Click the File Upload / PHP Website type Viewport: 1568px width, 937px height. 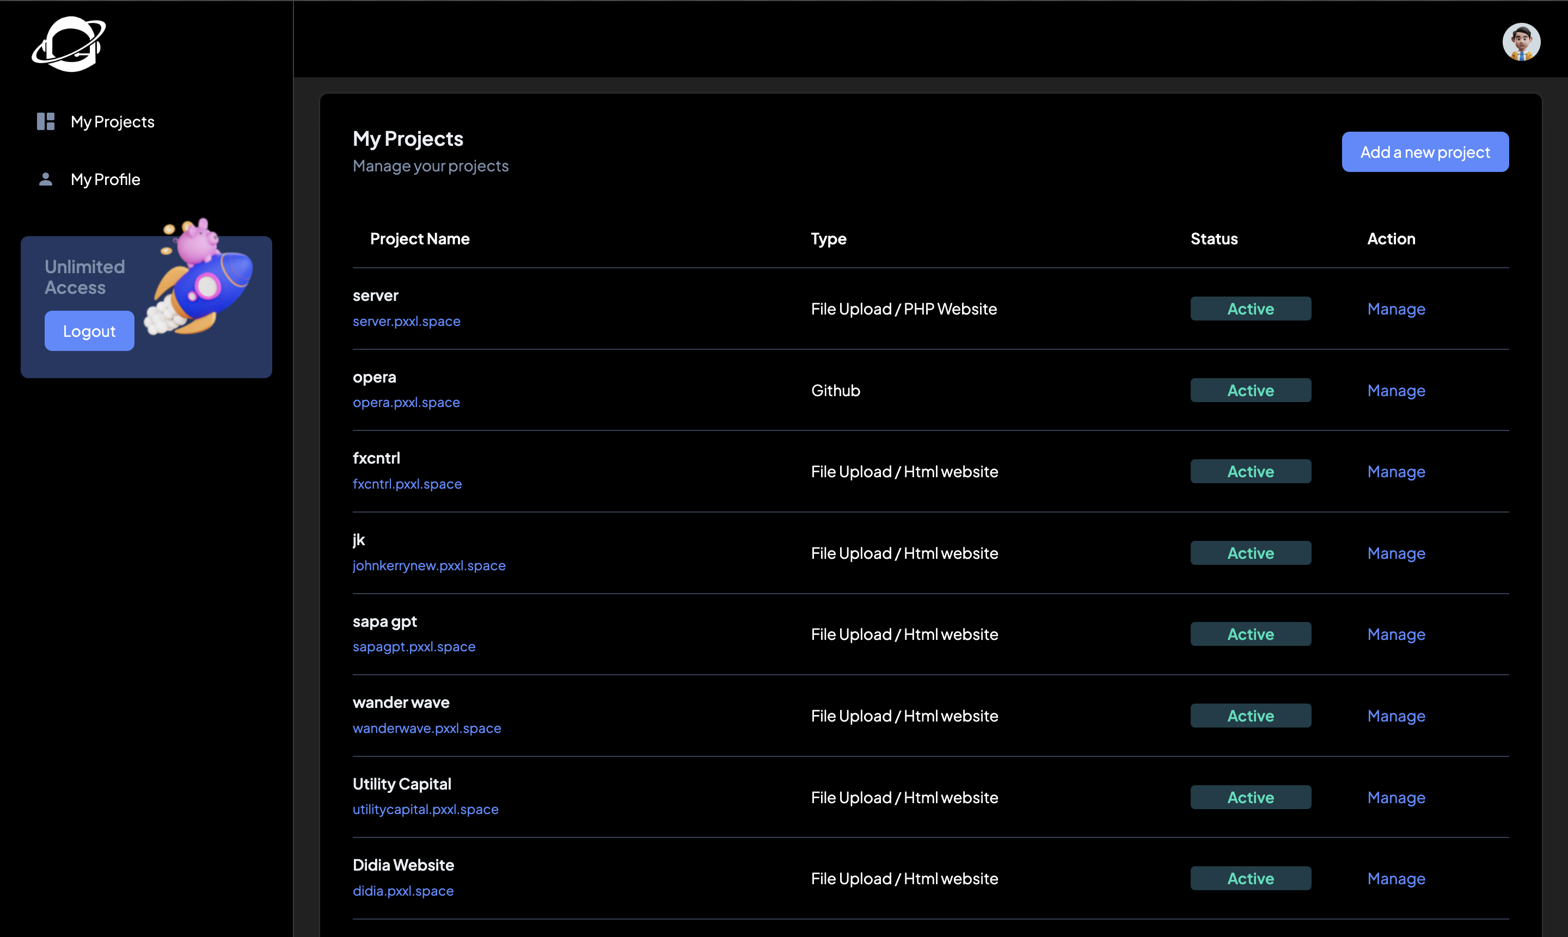click(x=903, y=309)
